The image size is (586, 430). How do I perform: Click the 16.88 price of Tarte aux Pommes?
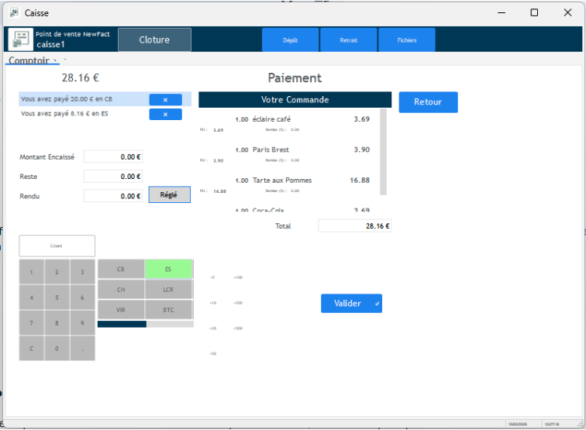coord(360,180)
